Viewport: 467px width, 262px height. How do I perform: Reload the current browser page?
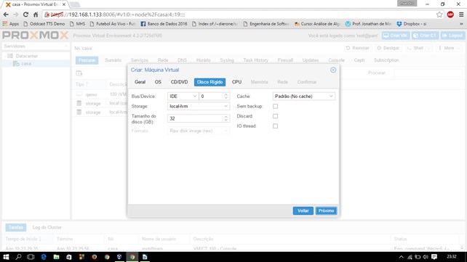point(25,15)
